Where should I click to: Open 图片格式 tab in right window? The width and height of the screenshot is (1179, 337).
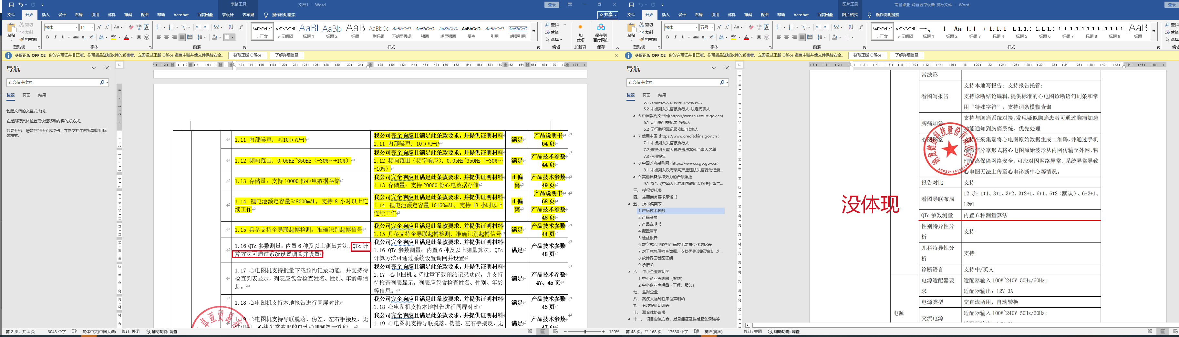pyautogui.click(x=850, y=15)
